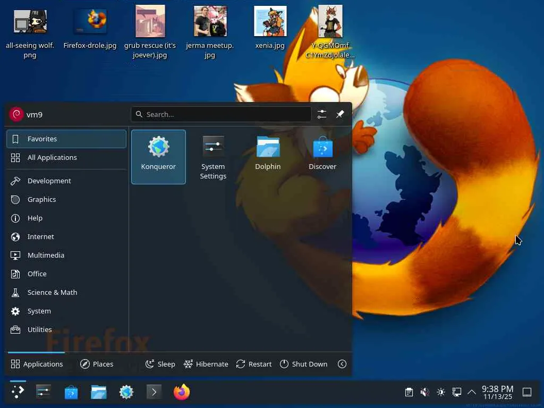The image size is (544, 408).
Task: Select Firefox-drole.jpg desktop file
Action: pyautogui.click(x=90, y=30)
